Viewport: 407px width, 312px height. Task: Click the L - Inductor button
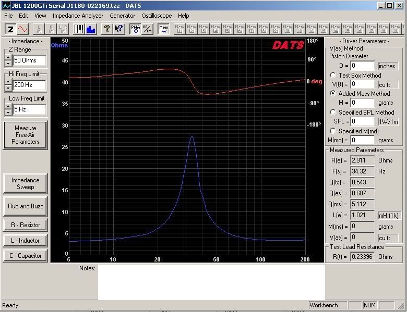pyautogui.click(x=25, y=241)
